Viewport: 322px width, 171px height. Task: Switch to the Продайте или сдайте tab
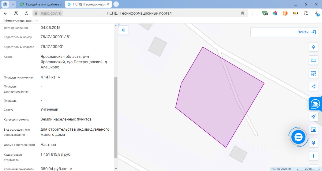[41, 4]
